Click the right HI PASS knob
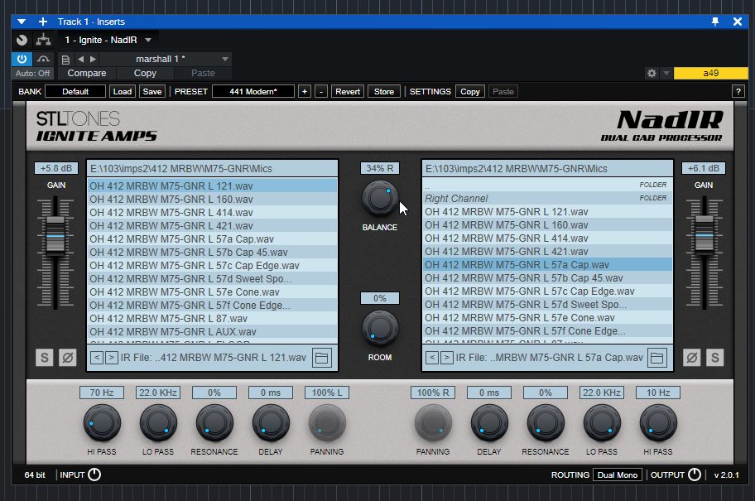Screen dimensions: 755x501 658,422
